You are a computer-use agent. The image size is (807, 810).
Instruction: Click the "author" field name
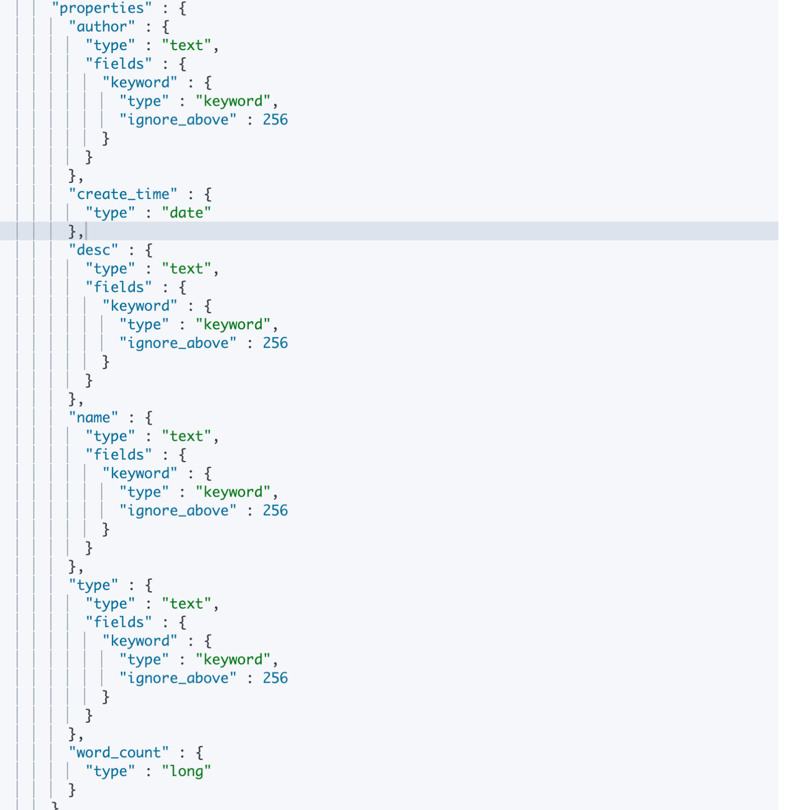102,27
